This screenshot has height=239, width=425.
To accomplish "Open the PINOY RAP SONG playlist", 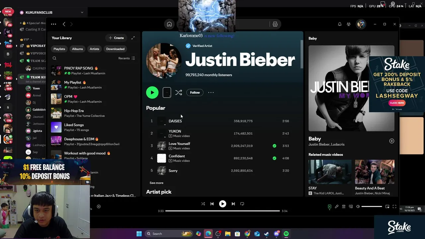I will click(93, 71).
